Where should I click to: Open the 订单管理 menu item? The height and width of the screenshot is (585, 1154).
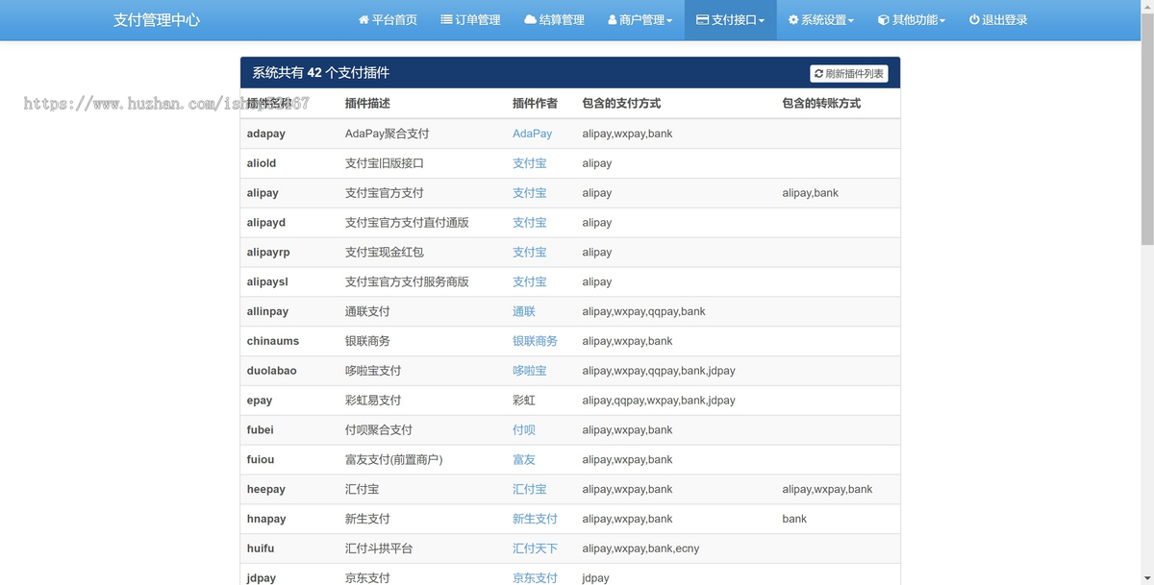(x=470, y=19)
